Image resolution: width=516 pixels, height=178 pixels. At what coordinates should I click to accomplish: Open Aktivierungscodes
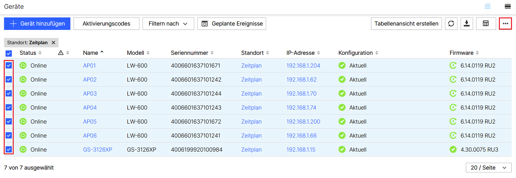coord(106,24)
